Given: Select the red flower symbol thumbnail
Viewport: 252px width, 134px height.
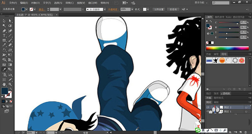Looking at the screenshot, I should pyautogui.click(x=242, y=60).
